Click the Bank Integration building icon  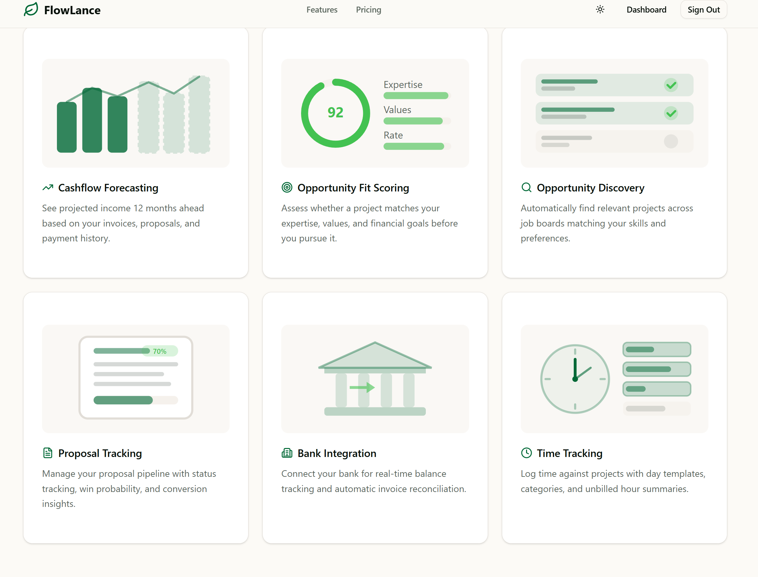287,453
